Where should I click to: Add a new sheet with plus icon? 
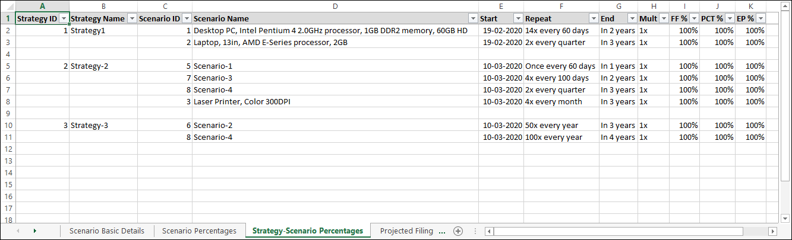pos(457,231)
